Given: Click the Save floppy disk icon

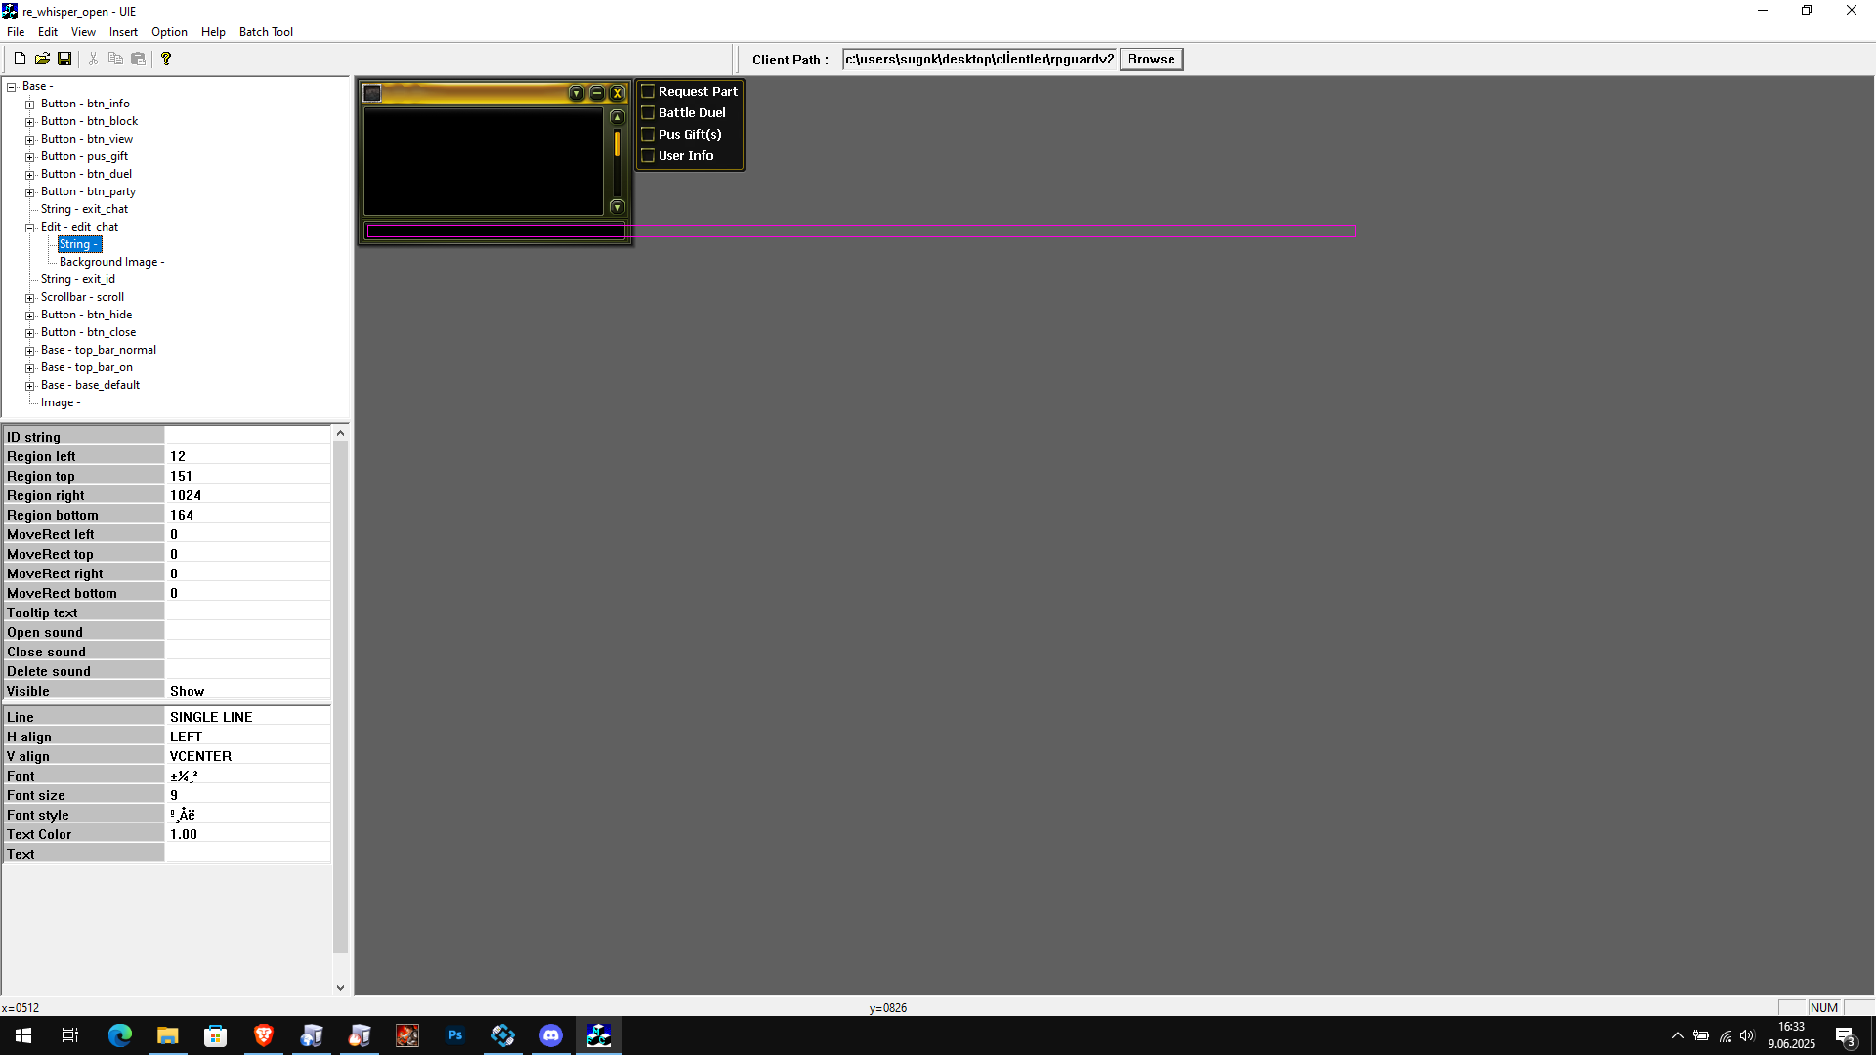Looking at the screenshot, I should [x=64, y=59].
